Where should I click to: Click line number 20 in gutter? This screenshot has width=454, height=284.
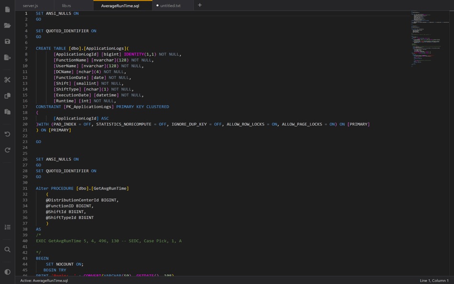pos(25,124)
